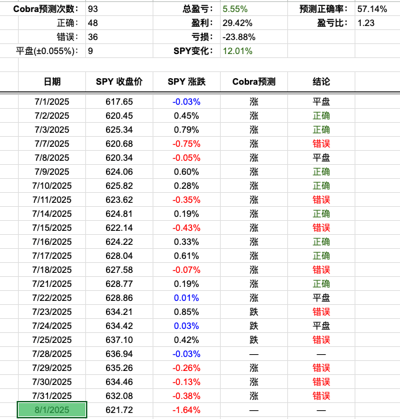Click the change value 0.60%
This screenshot has height=419, width=400.
(187, 171)
